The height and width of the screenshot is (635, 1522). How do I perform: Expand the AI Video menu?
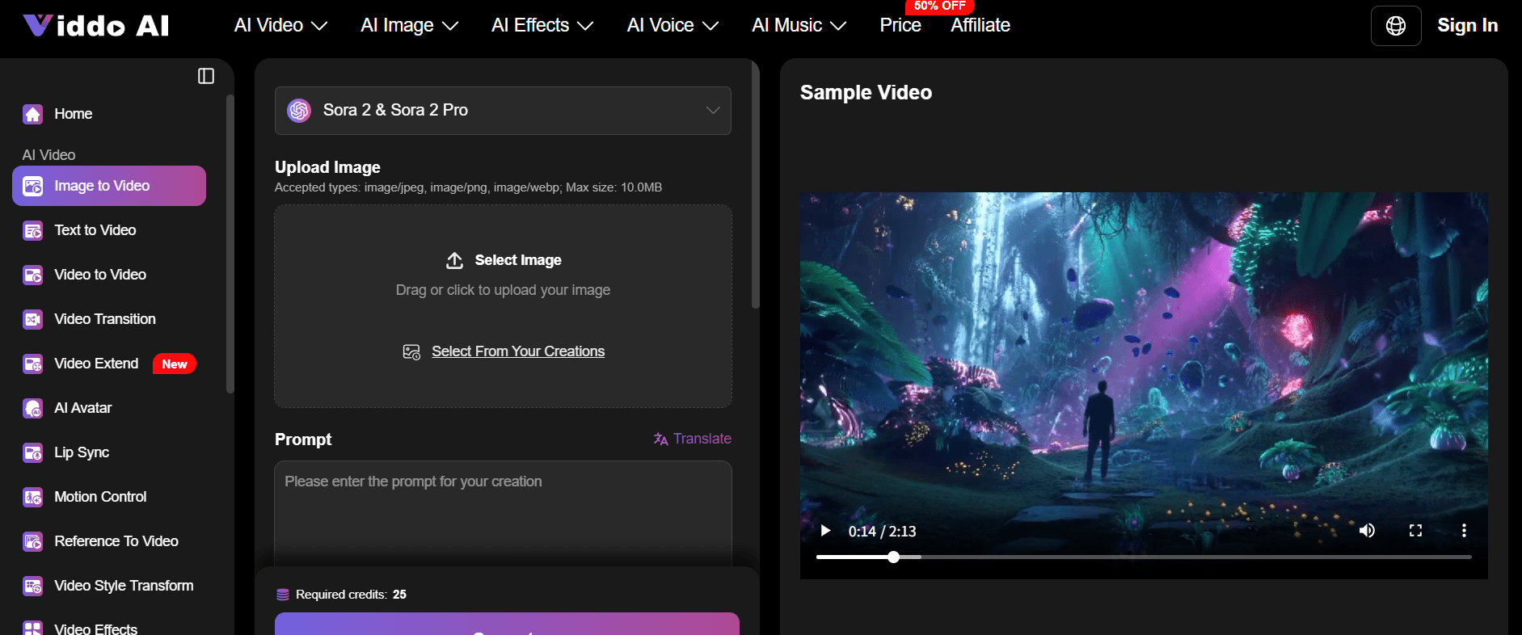pos(280,26)
